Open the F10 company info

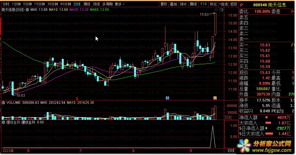pos(203,4)
